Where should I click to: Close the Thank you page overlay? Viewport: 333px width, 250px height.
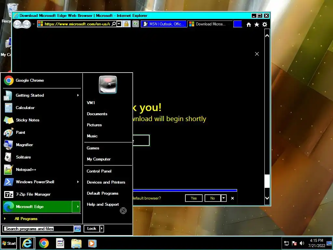coord(257,54)
